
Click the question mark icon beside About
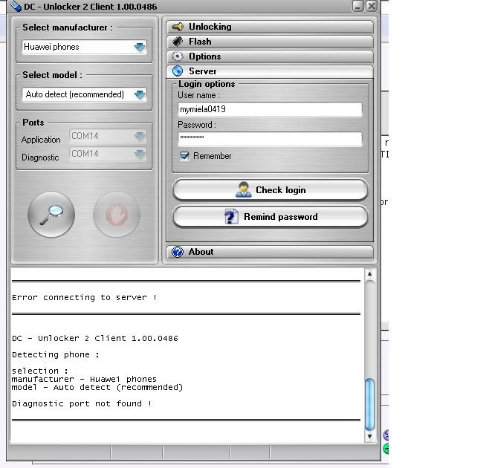(x=178, y=252)
